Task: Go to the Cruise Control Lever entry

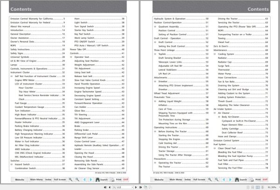Action: point(99,141)
